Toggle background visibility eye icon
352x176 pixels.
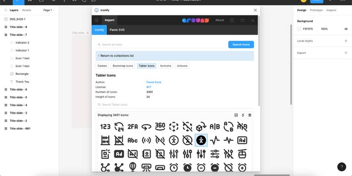point(346,29)
